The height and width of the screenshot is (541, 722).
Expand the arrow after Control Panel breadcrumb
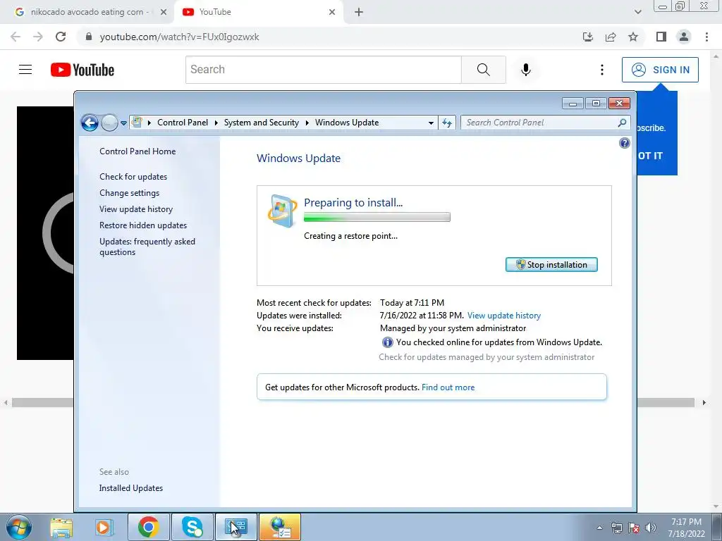coord(216,123)
